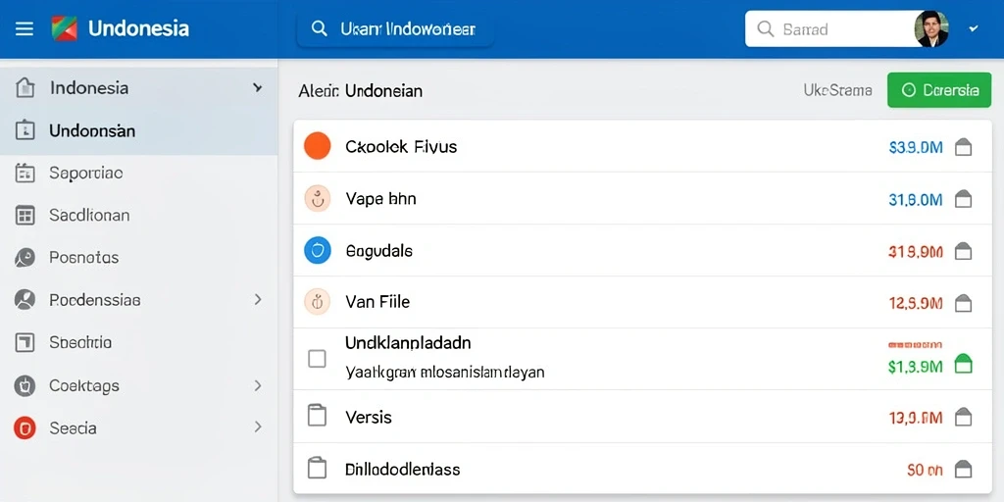
Task: Click the box icon on Van Fiile row
Action: pyautogui.click(x=963, y=303)
